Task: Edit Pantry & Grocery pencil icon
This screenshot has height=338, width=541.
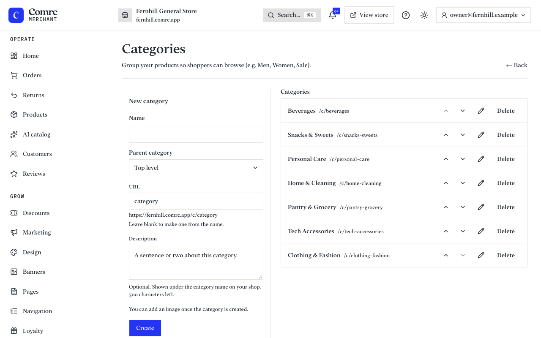Action: (481, 207)
